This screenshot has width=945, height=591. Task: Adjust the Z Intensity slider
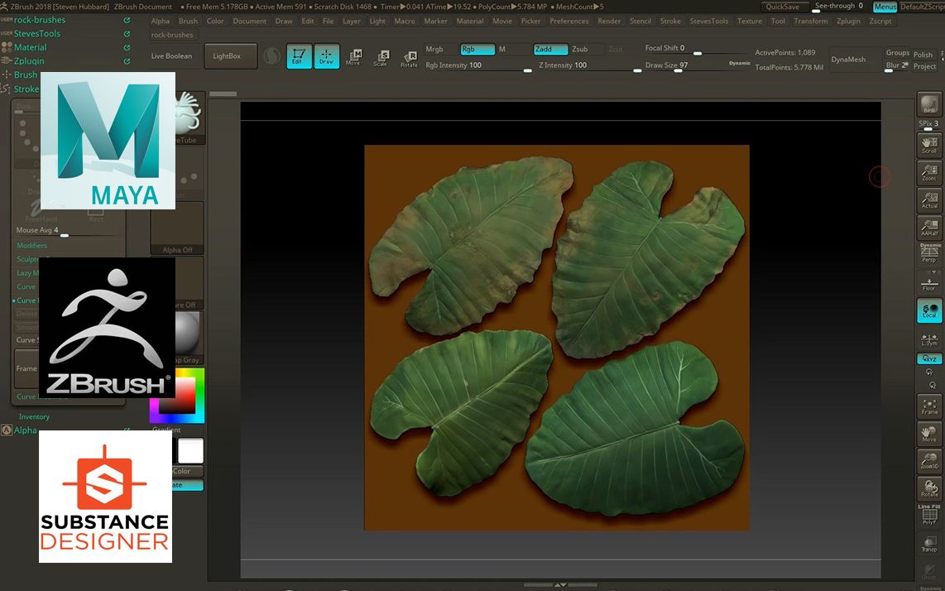tap(588, 65)
